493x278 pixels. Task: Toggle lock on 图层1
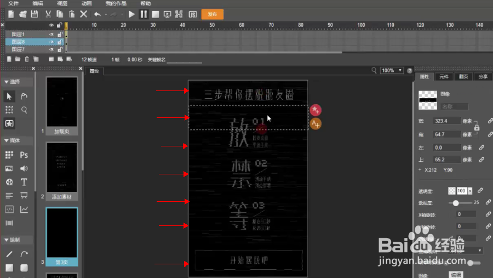(x=60, y=35)
